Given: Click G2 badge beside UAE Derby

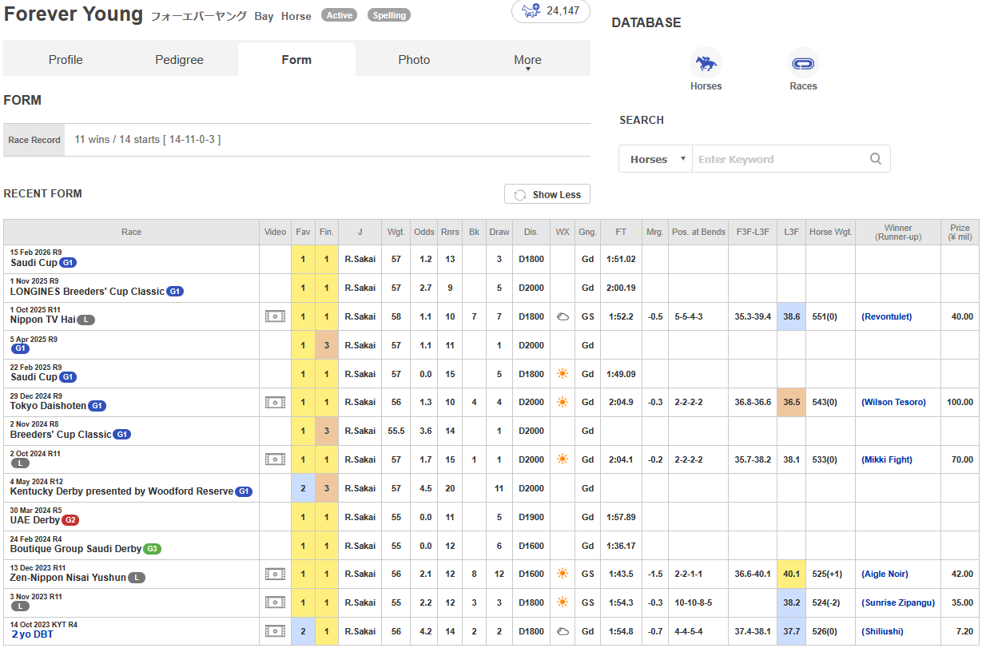Looking at the screenshot, I should click(x=71, y=520).
